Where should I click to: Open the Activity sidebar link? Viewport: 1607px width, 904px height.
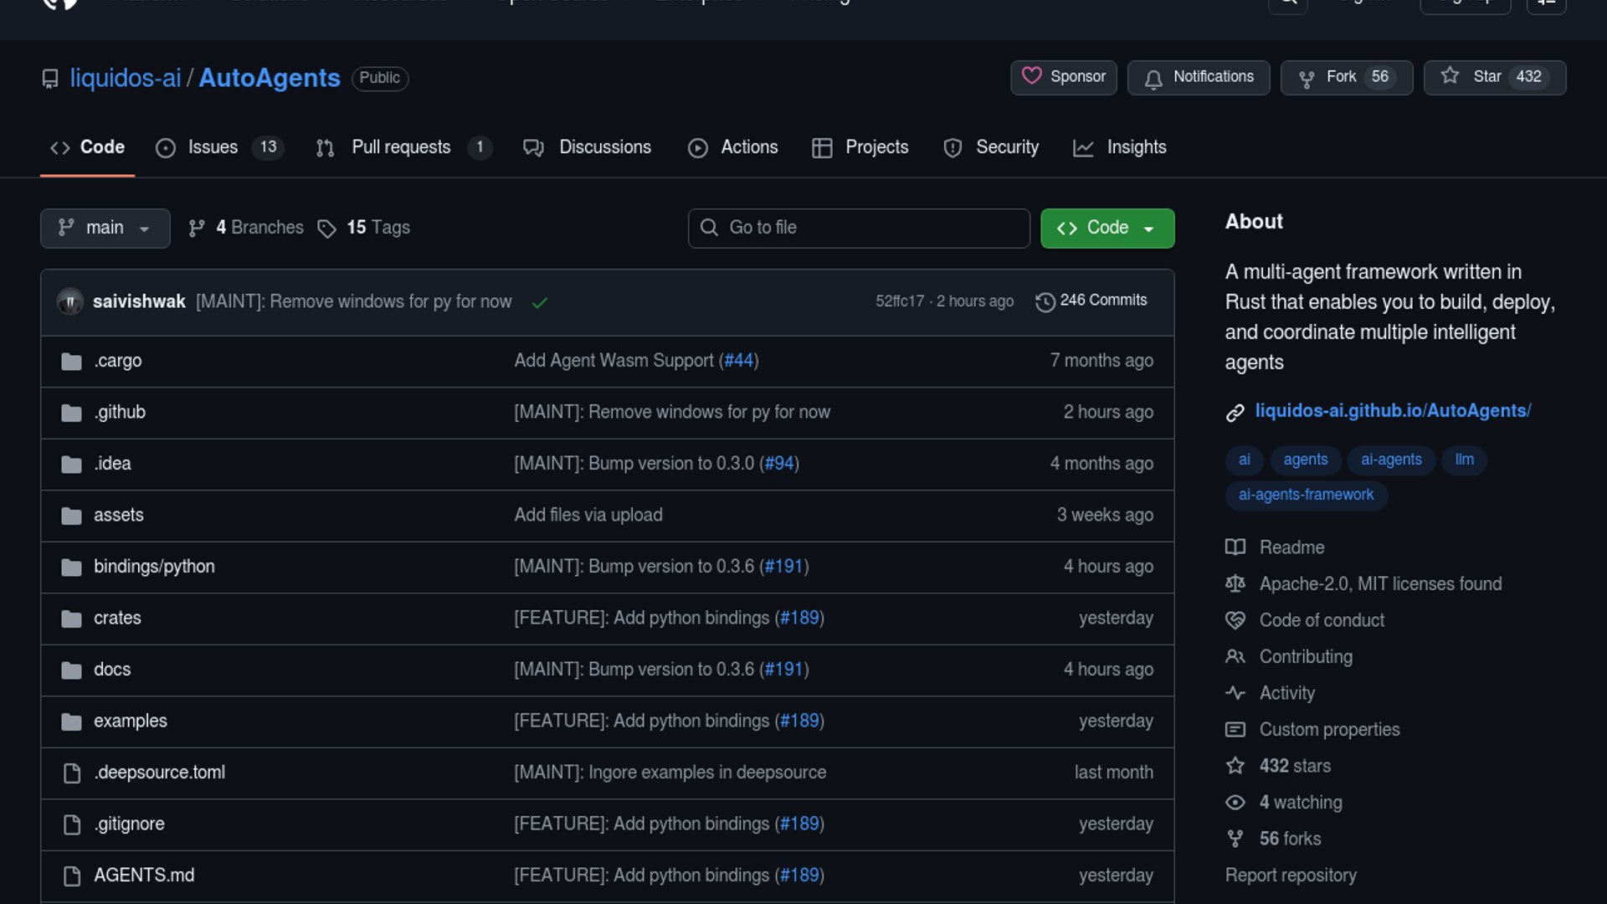(x=1286, y=693)
